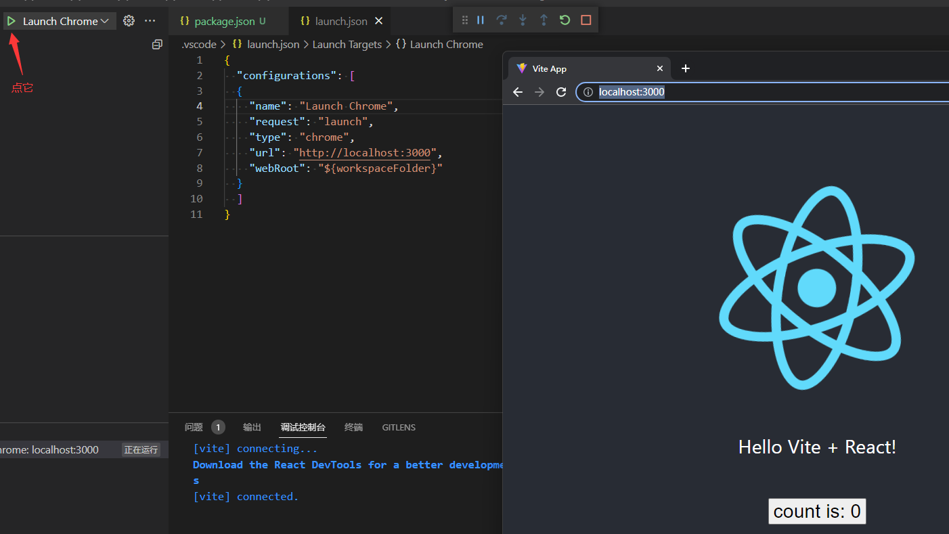Select the Vite App tab in Chrome
Image resolution: width=949 pixels, height=534 pixels.
tap(589, 68)
